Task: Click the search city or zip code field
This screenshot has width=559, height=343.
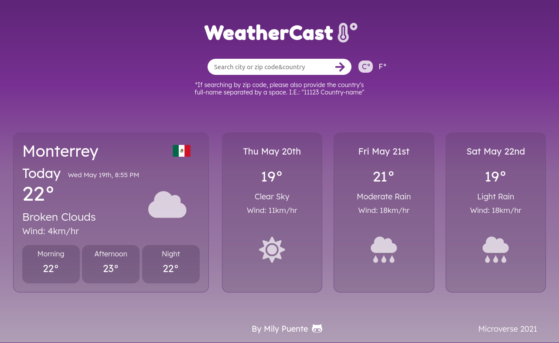Action: (270, 67)
